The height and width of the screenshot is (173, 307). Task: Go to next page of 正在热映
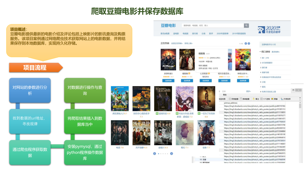pyautogui.click(x=249, y=44)
